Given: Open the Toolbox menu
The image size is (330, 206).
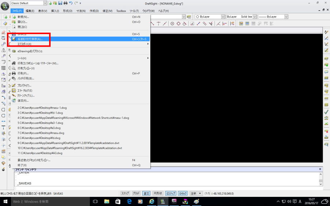Looking at the screenshot, I should pyautogui.click(x=121, y=11).
